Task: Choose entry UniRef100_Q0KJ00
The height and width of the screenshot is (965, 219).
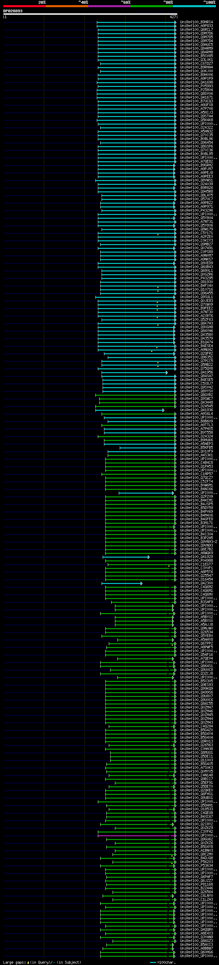Action: 196,71
